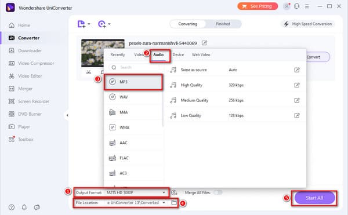This screenshot has height=215, width=348.
Task: Edit the Low Quality preset settings
Action: pyautogui.click(x=297, y=115)
